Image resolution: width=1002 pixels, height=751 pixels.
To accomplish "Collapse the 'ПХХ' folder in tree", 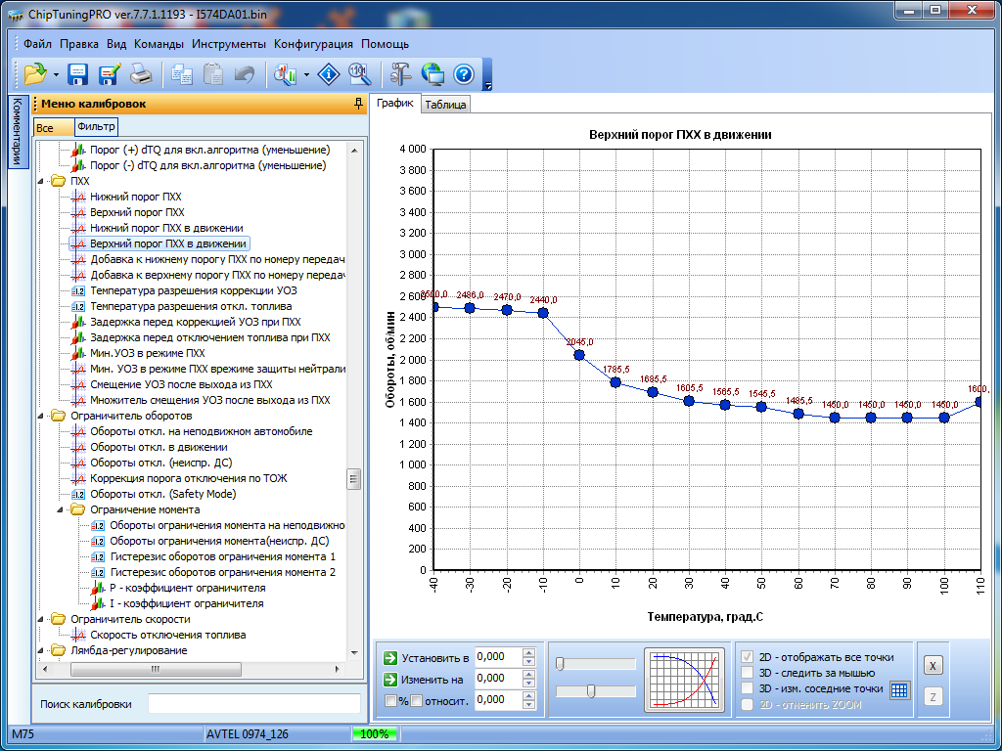I will click(41, 181).
